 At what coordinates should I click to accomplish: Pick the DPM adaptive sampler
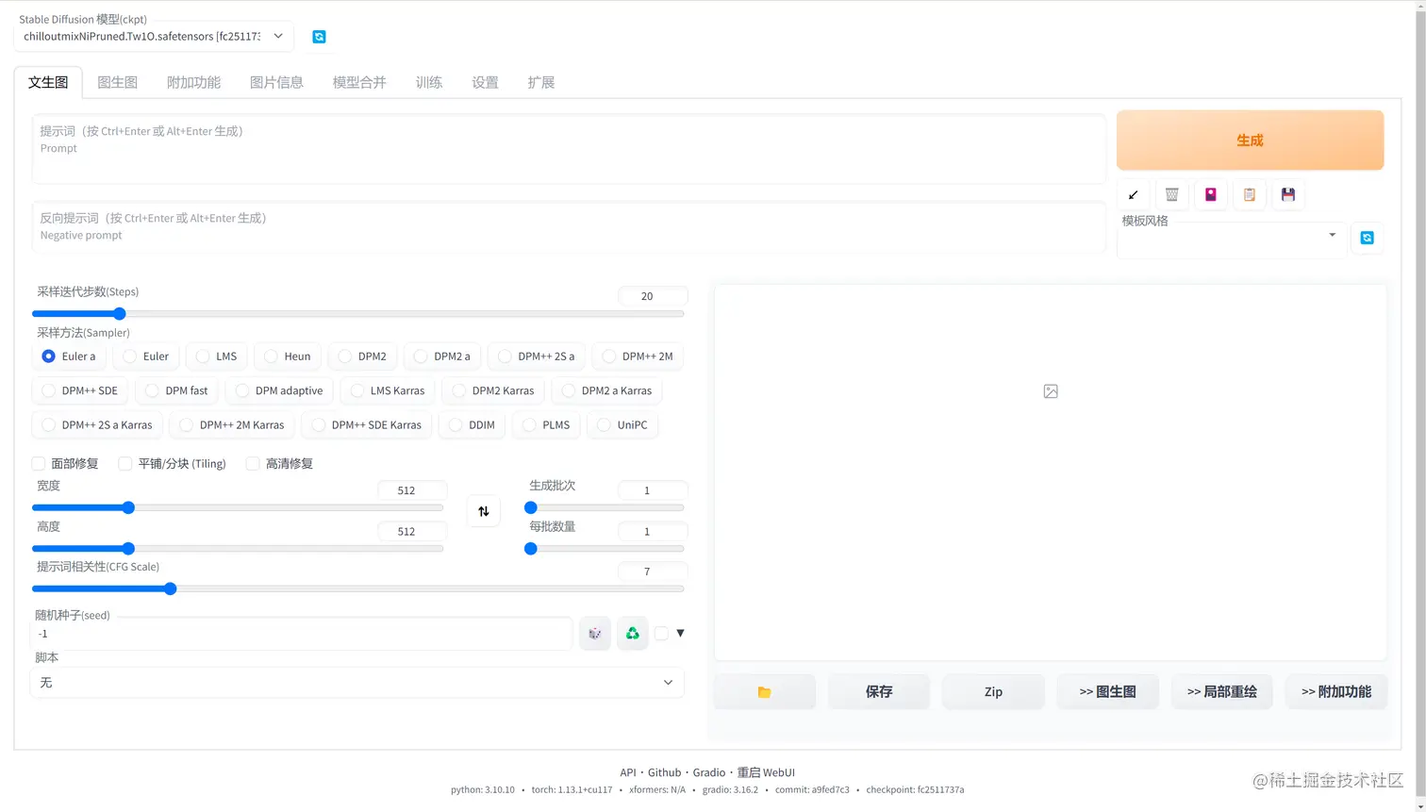[279, 390]
